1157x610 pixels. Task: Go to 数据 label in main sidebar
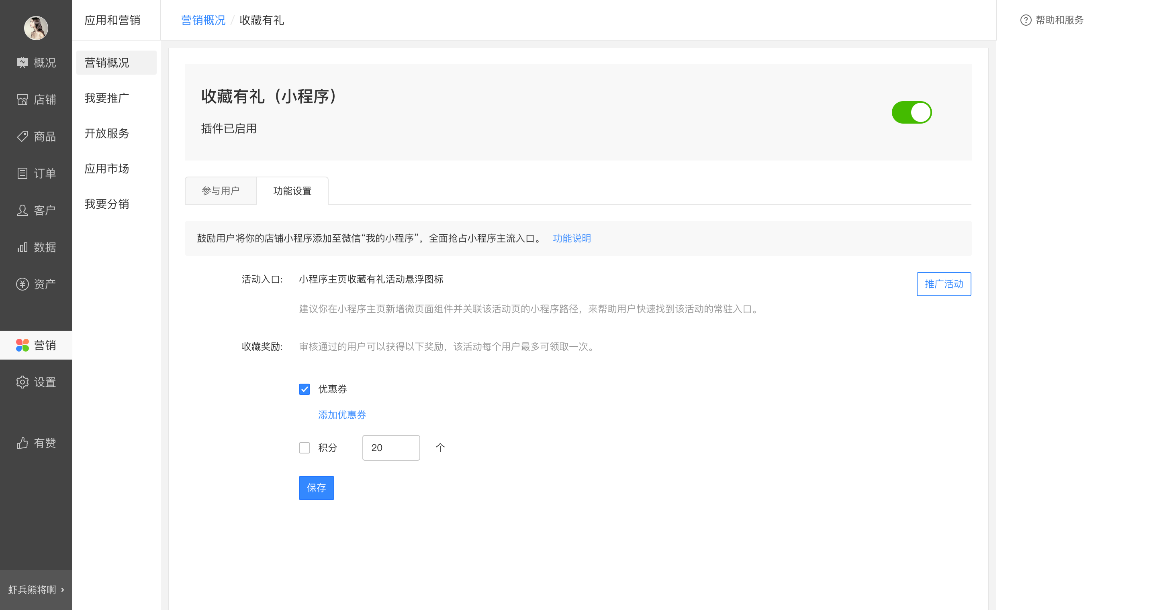pos(45,247)
